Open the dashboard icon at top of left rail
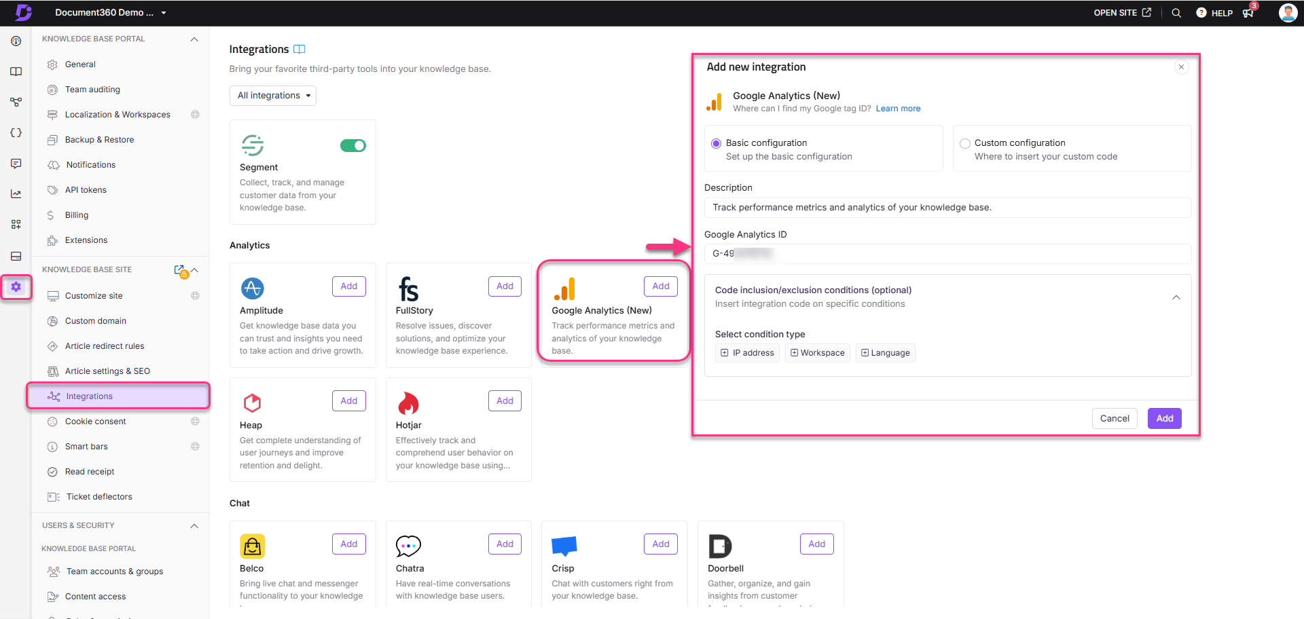This screenshot has height=619, width=1304. point(16,41)
